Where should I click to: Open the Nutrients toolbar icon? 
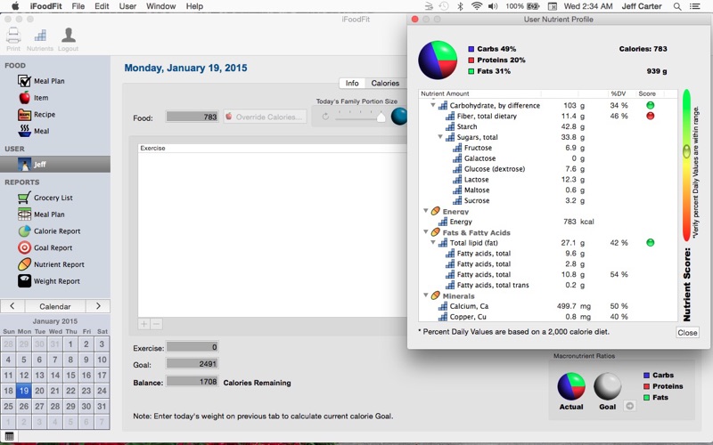40,38
